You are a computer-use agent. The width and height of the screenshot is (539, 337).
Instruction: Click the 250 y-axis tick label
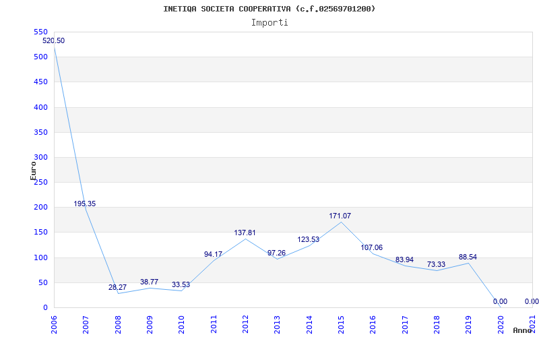(40, 182)
